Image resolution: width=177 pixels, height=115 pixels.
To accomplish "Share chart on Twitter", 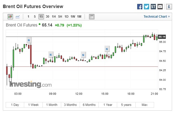I will [x=146, y=7].
